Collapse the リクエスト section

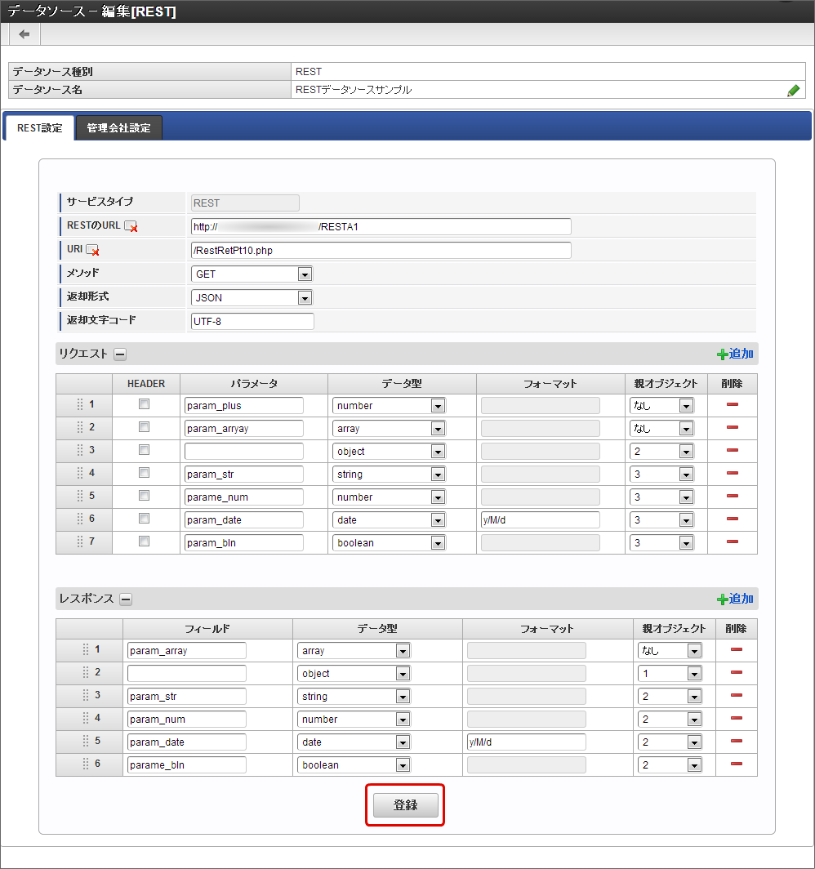tap(119, 354)
